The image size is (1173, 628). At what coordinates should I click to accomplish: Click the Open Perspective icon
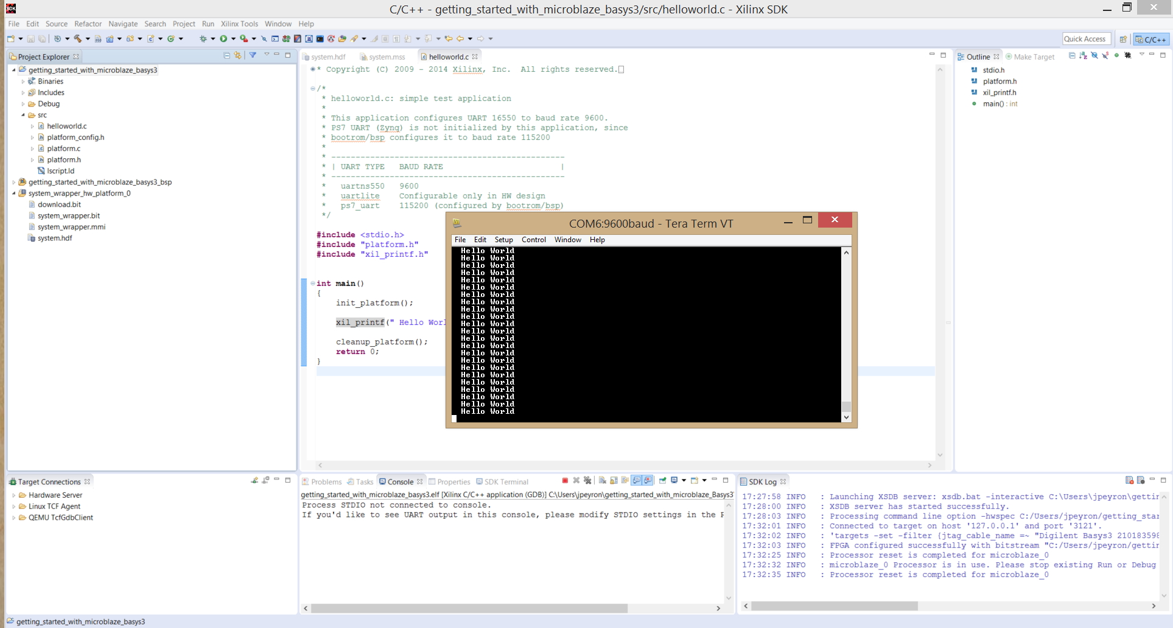pyautogui.click(x=1123, y=39)
